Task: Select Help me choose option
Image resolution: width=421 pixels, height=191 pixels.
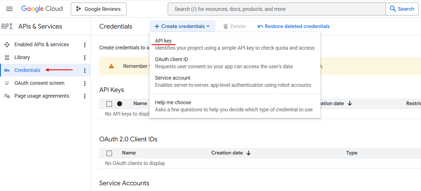Action: pyautogui.click(x=235, y=106)
